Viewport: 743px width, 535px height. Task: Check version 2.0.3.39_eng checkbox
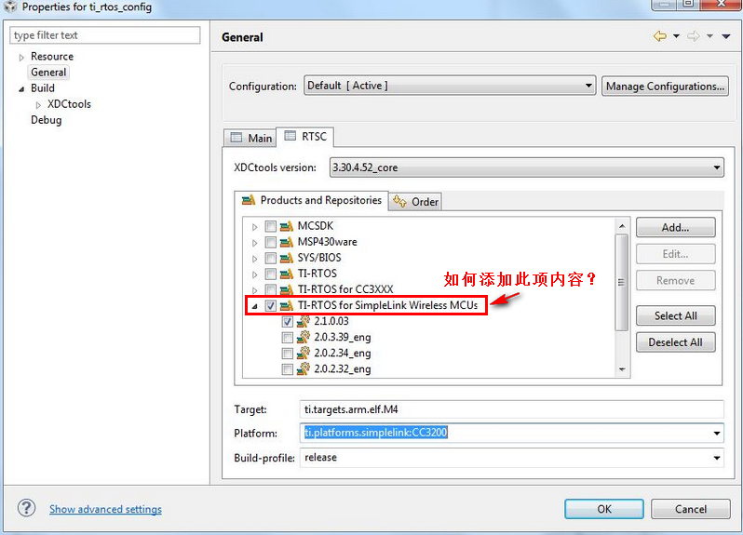pyautogui.click(x=287, y=337)
